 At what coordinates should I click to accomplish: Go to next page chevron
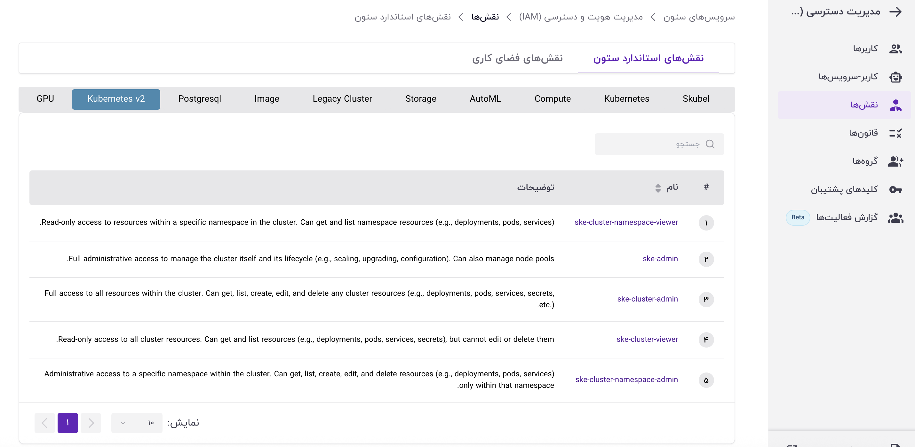coord(44,422)
